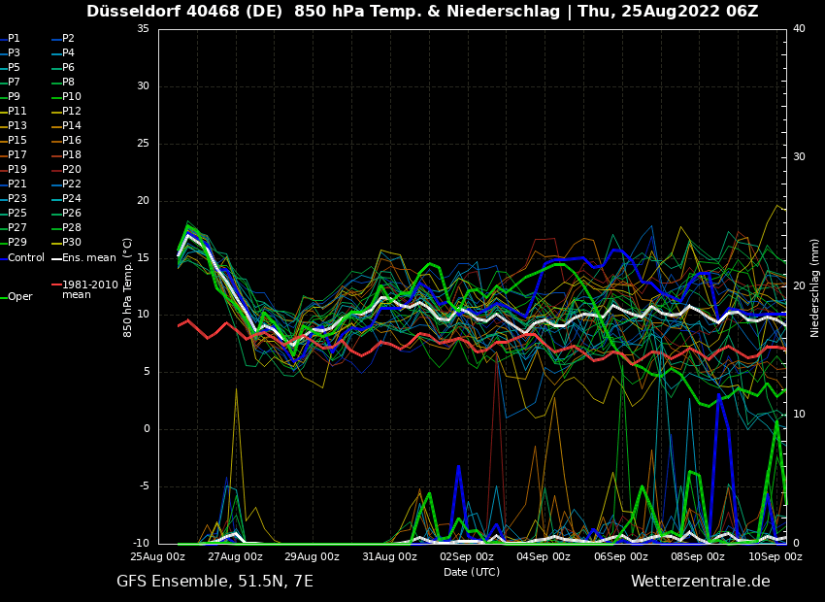Select the Ens. mean legend entry
Screen dimensions: 825x602
point(88,257)
